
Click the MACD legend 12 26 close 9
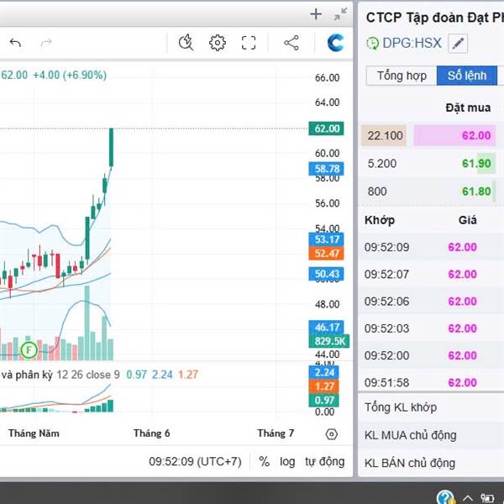[87, 375]
